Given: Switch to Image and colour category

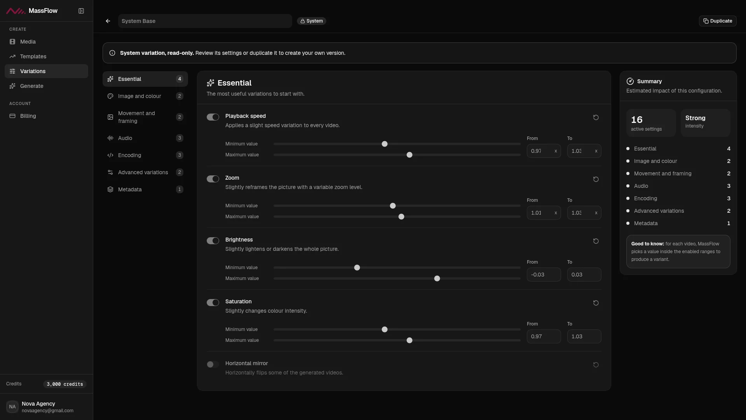Looking at the screenshot, I should point(145,96).
